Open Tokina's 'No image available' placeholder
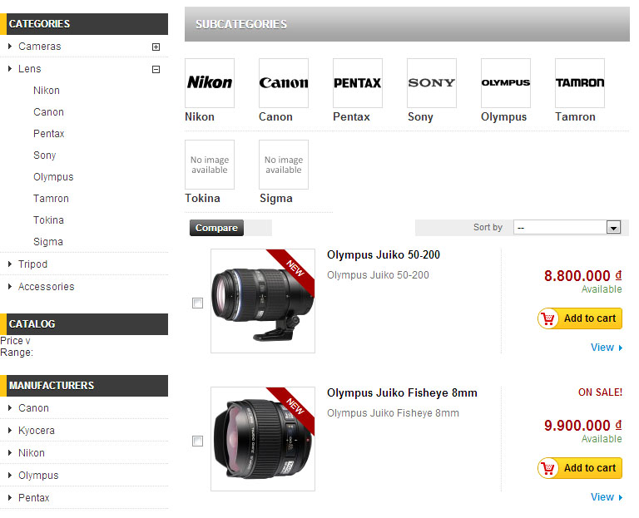639x518 pixels. tap(210, 165)
